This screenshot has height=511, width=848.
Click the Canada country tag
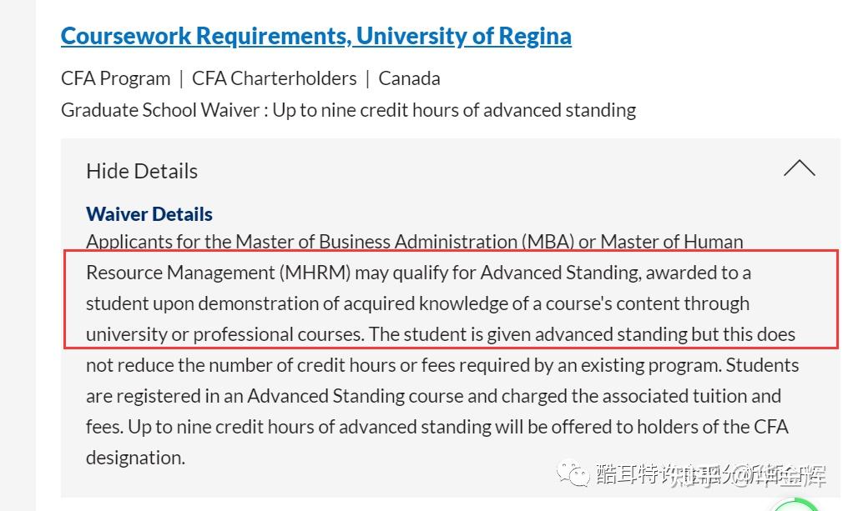coord(409,78)
